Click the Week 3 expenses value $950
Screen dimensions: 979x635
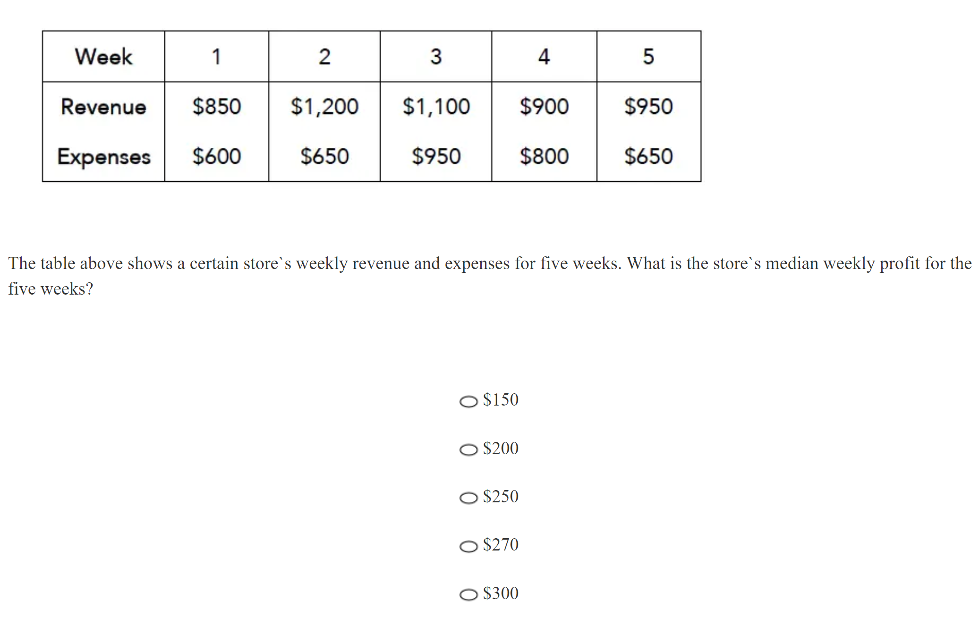436,157
